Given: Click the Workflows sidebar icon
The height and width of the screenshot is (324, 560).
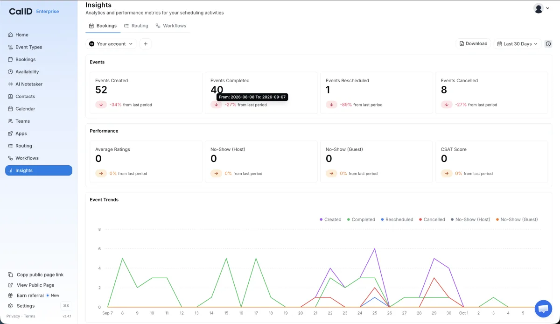Looking at the screenshot, I should [10, 158].
